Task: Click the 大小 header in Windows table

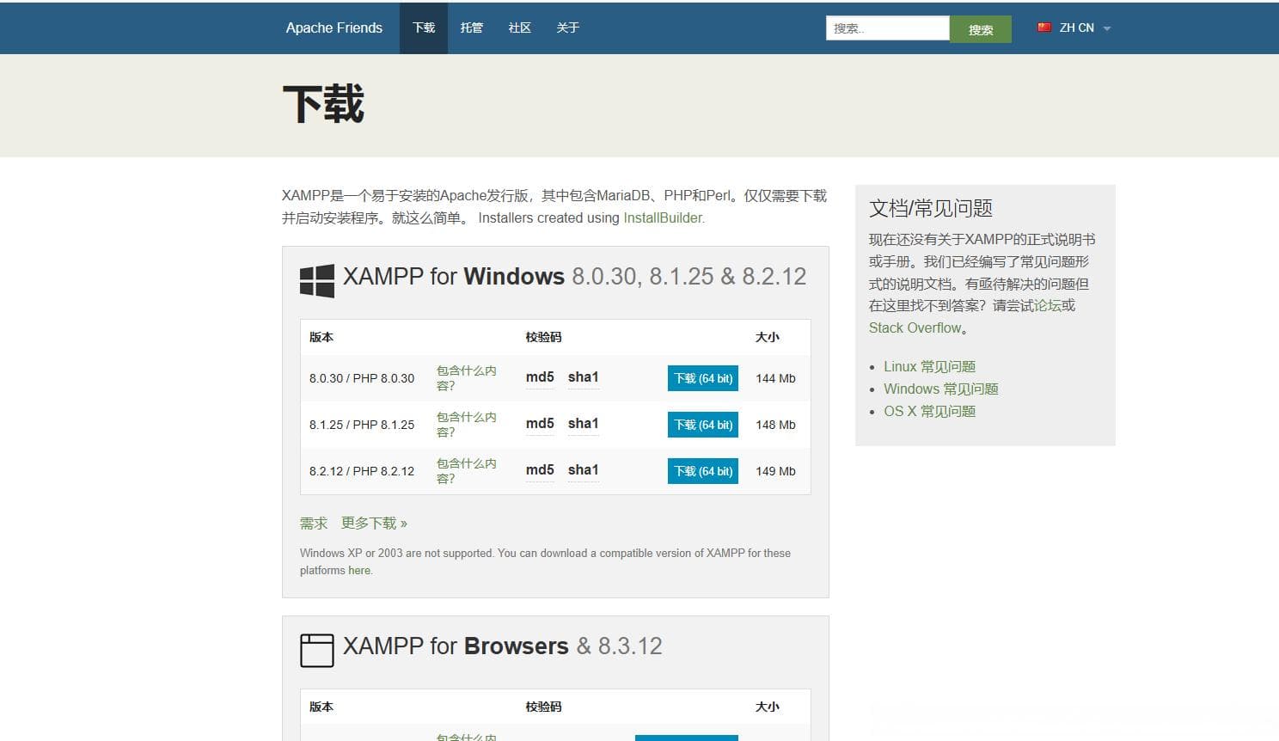Action: click(768, 337)
